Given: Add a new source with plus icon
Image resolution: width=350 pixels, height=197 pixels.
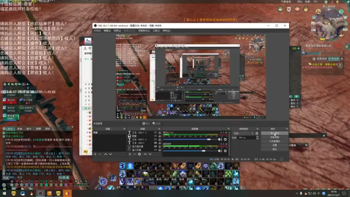Looking at the screenshot, I should [x=130, y=154].
